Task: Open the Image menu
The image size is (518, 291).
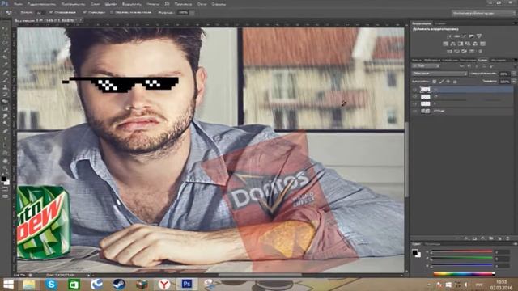Action: point(74,4)
